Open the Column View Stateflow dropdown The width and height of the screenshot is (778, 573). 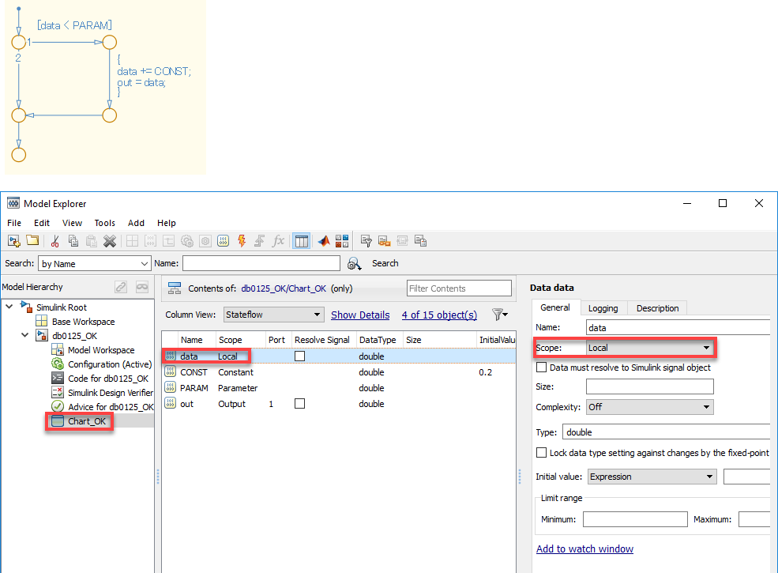coord(273,315)
